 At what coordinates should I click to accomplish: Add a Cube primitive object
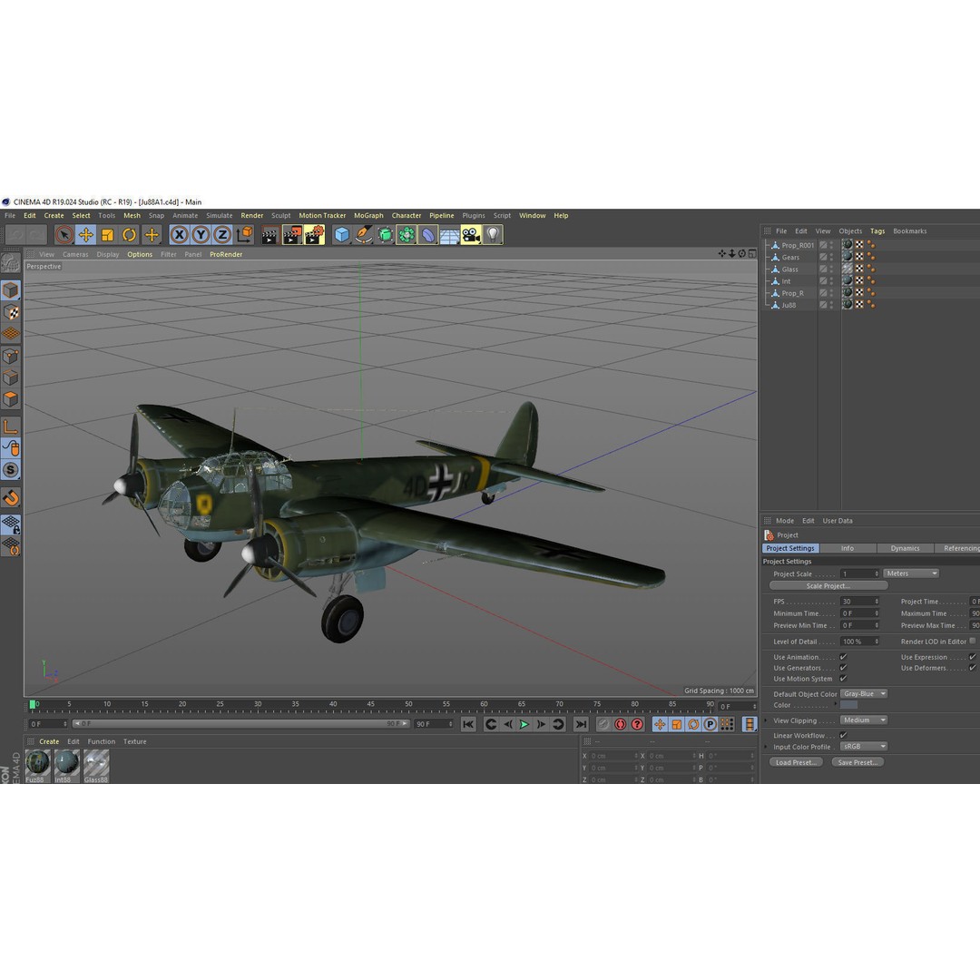(x=342, y=235)
